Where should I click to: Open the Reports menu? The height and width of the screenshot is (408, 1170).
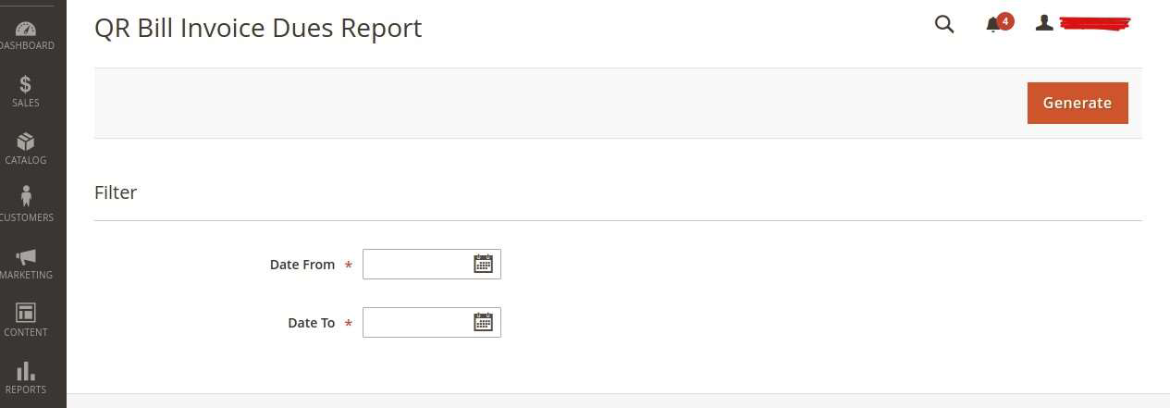[x=26, y=377]
